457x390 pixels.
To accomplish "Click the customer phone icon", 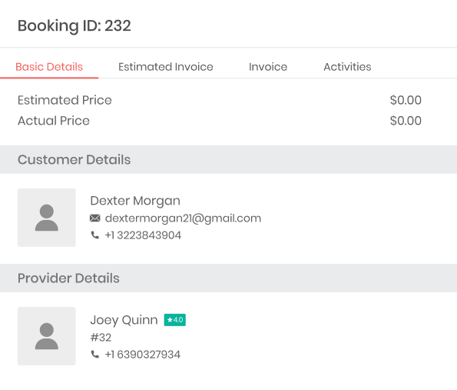I will click(x=95, y=235).
